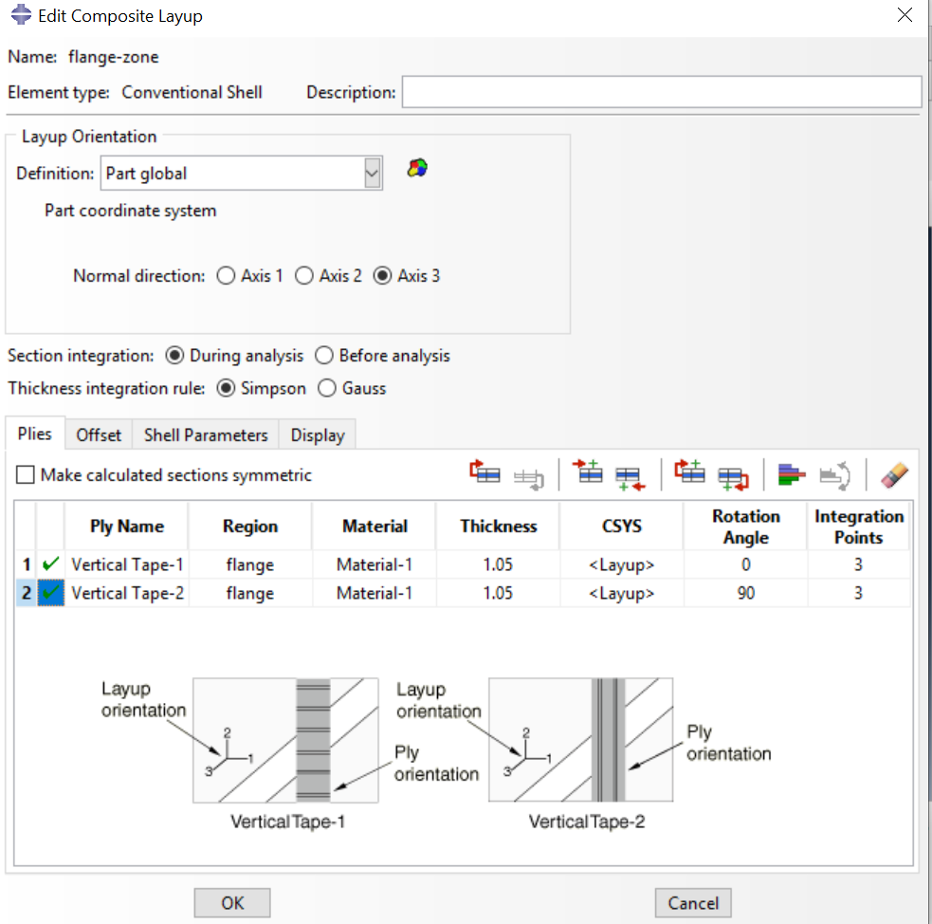Open the CSYS cell for Vertical Tape-1
This screenshot has width=932, height=924.
(621, 564)
